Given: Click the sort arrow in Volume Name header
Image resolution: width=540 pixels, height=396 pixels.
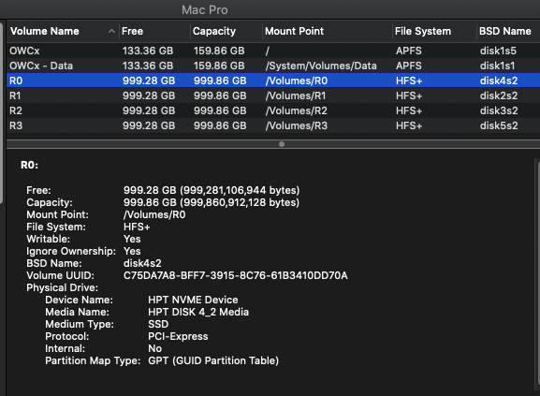Looking at the screenshot, I should pyautogui.click(x=111, y=31).
